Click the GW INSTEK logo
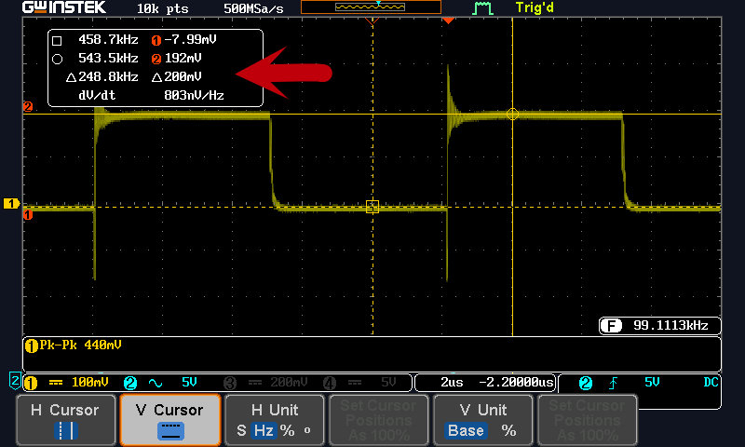 (x=64, y=7)
